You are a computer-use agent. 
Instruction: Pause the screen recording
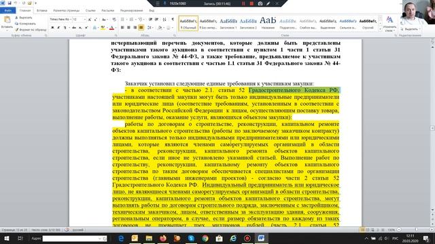tap(243, 3)
